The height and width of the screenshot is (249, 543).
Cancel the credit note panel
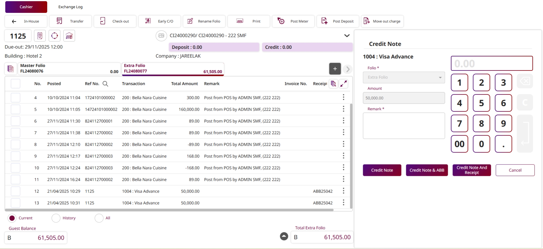point(515,170)
